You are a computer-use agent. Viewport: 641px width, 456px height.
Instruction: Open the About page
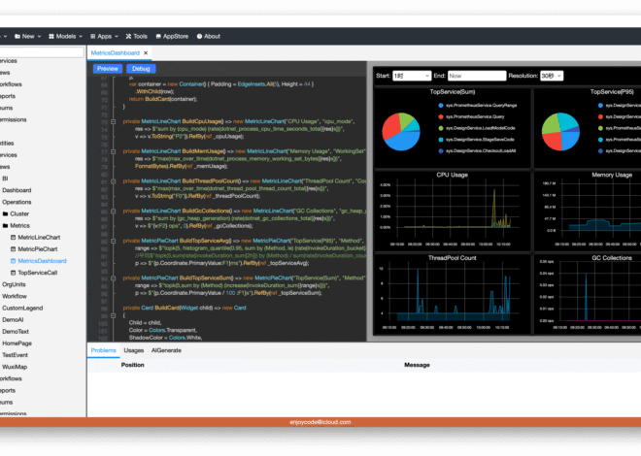pos(209,36)
